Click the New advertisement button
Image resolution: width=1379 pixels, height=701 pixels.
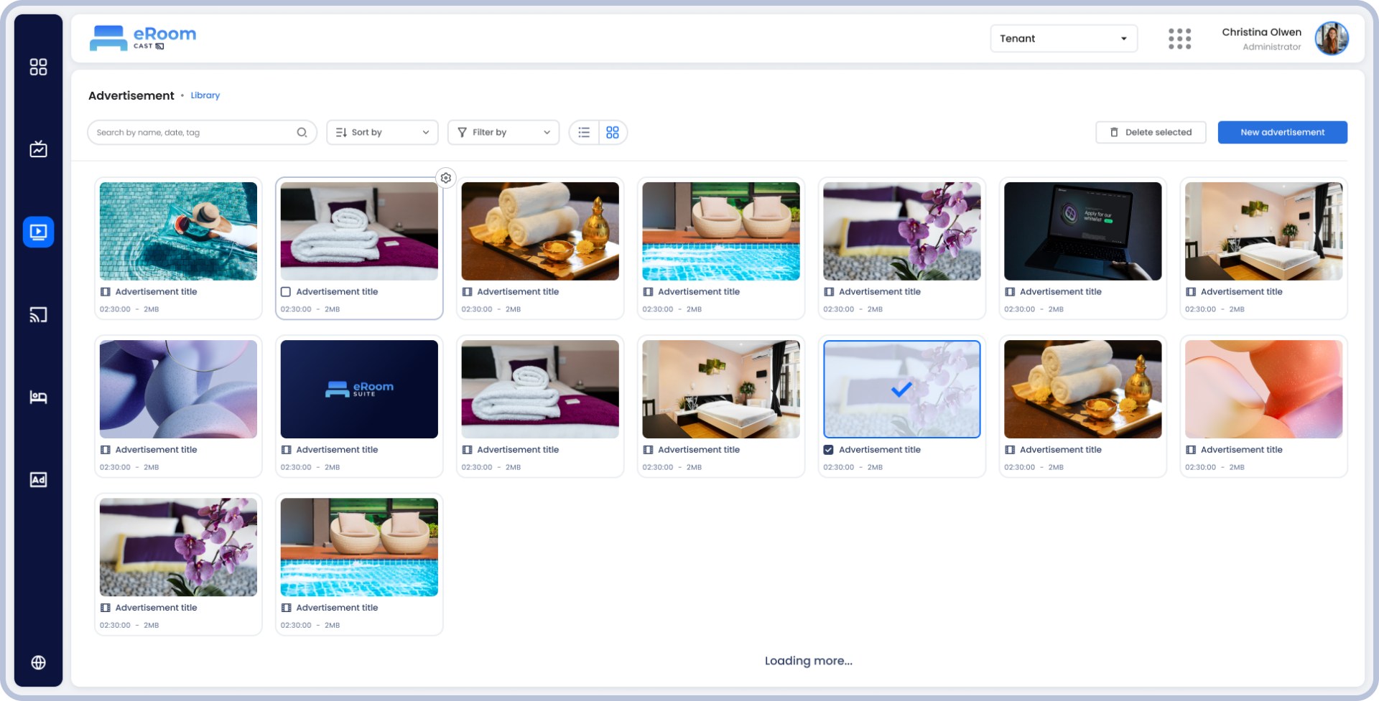[1282, 133]
